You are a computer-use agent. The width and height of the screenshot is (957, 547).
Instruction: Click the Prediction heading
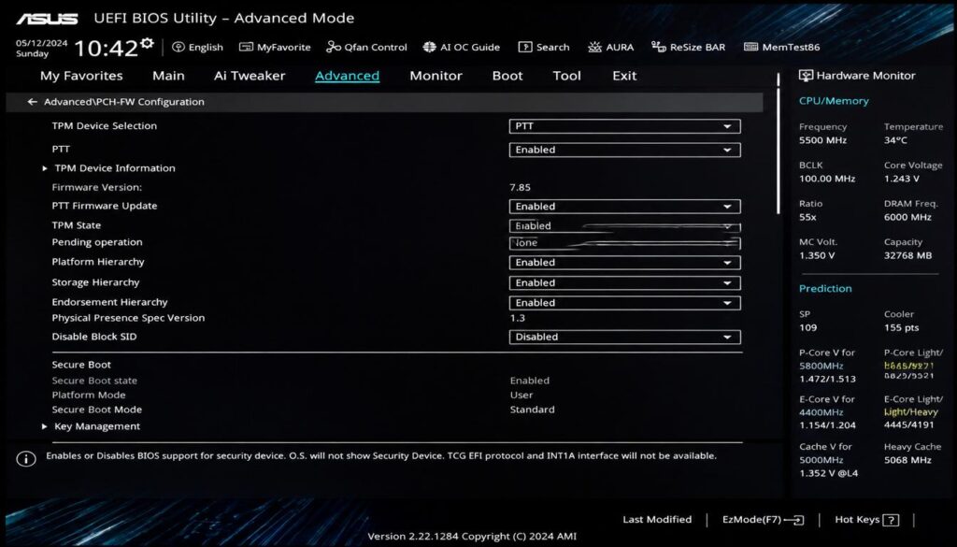825,288
